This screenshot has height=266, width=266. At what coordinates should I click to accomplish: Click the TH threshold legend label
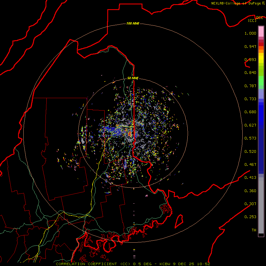pos(254,230)
